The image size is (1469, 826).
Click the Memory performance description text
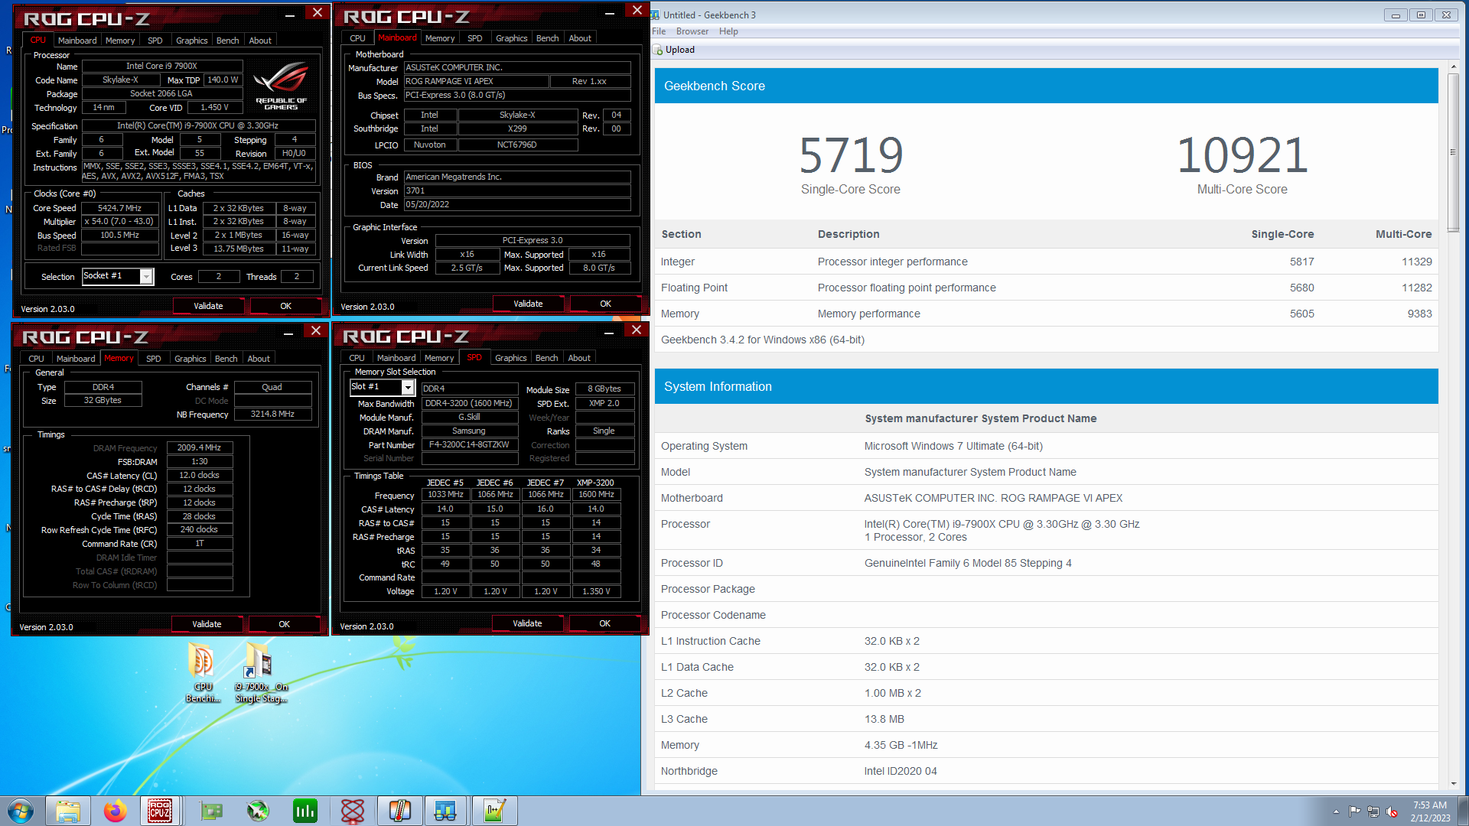(x=868, y=314)
